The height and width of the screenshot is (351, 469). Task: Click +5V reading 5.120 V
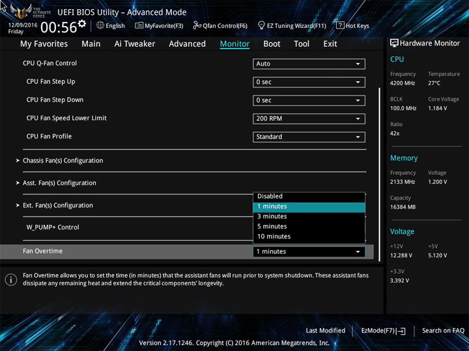click(x=438, y=255)
